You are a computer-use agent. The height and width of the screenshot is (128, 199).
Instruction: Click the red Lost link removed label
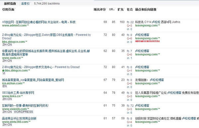pos(147,41)
